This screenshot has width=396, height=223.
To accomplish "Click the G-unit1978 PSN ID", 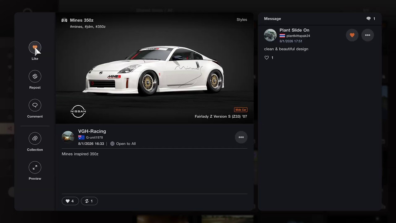I will tap(94, 138).
